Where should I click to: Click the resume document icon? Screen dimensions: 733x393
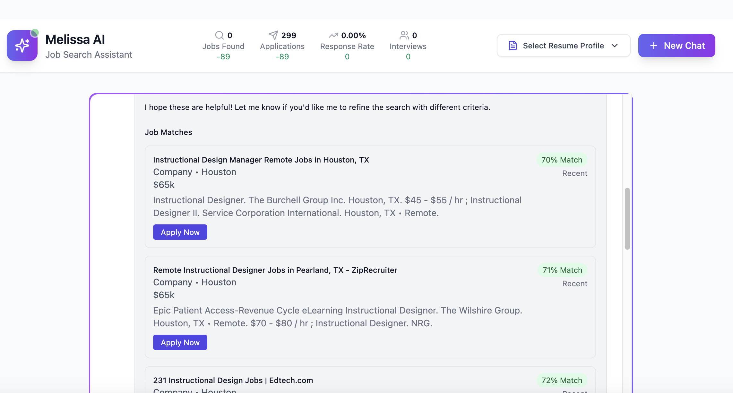click(x=513, y=46)
